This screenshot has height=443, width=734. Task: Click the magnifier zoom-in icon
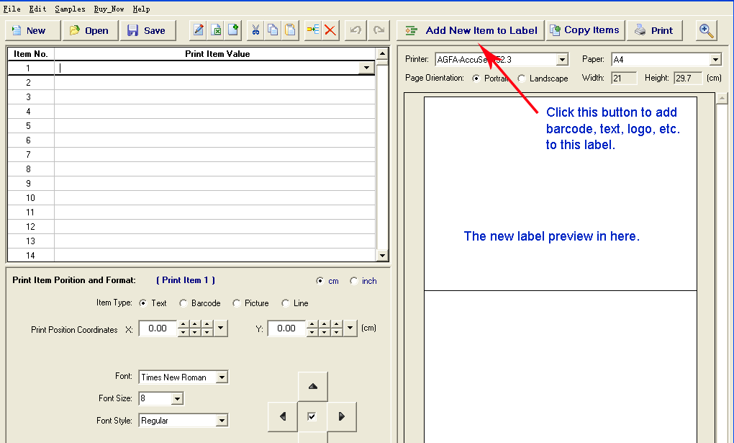[x=707, y=30]
